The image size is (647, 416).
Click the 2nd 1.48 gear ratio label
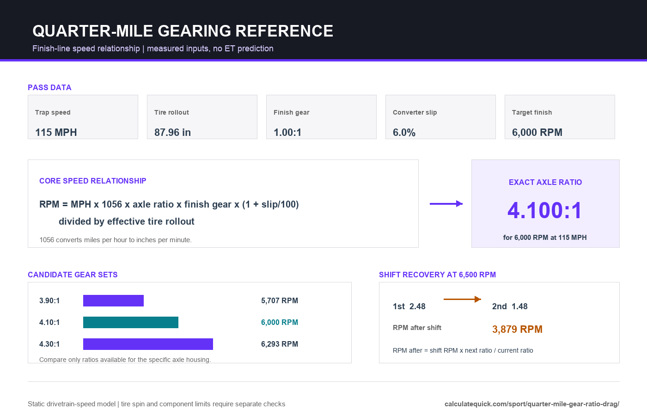pos(510,306)
